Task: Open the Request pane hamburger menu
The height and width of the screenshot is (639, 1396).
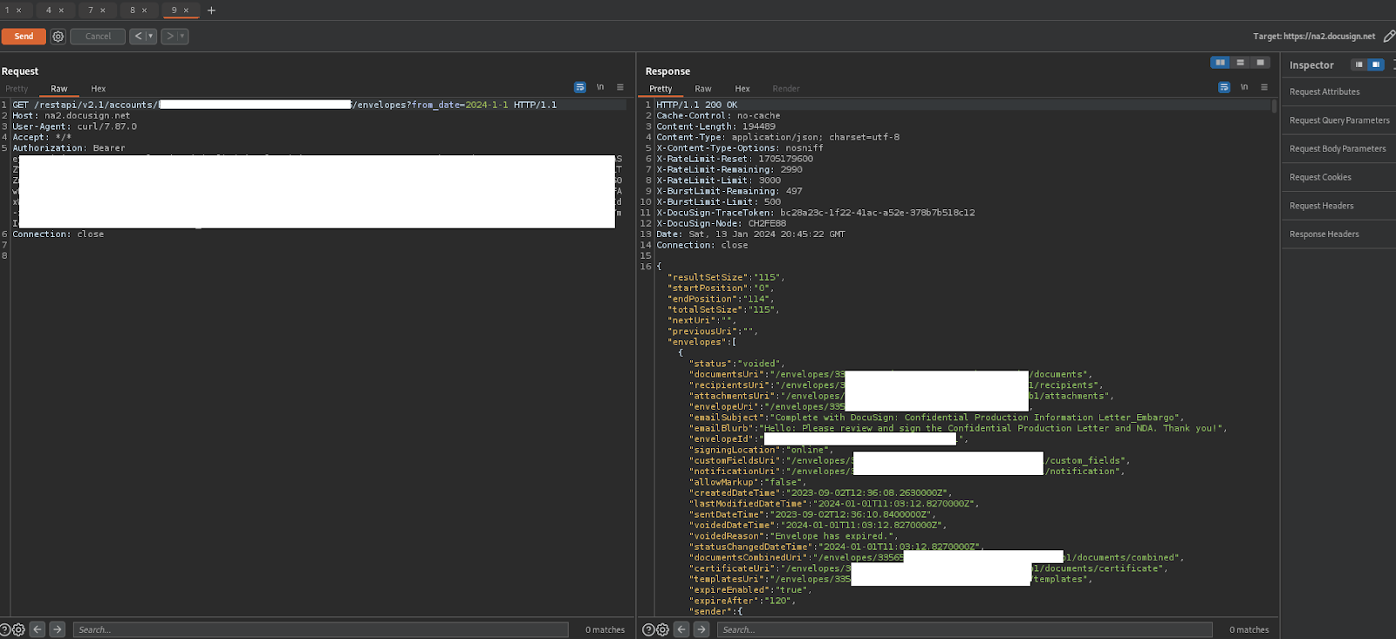Action: click(x=620, y=87)
